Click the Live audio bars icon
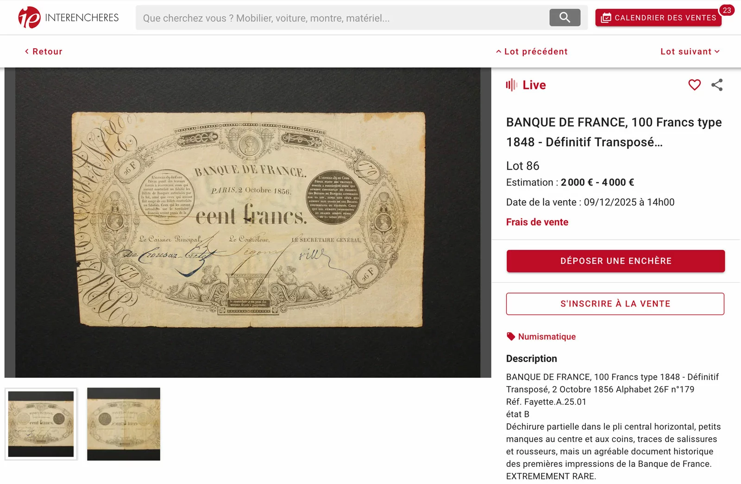741x484 pixels. 511,85
